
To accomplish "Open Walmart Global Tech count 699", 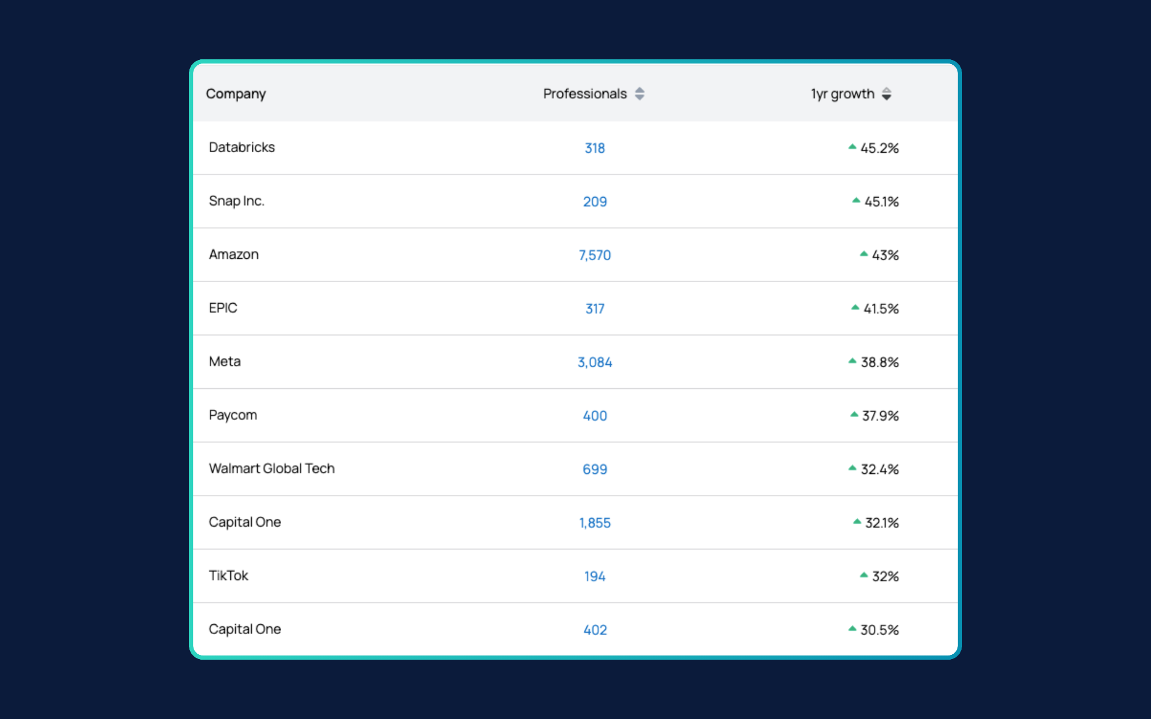I will pyautogui.click(x=595, y=469).
